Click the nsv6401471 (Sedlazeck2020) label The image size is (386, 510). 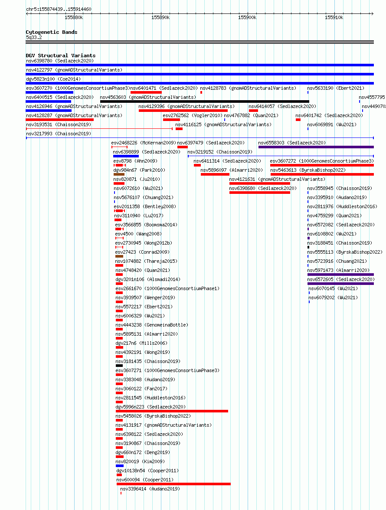164,88
